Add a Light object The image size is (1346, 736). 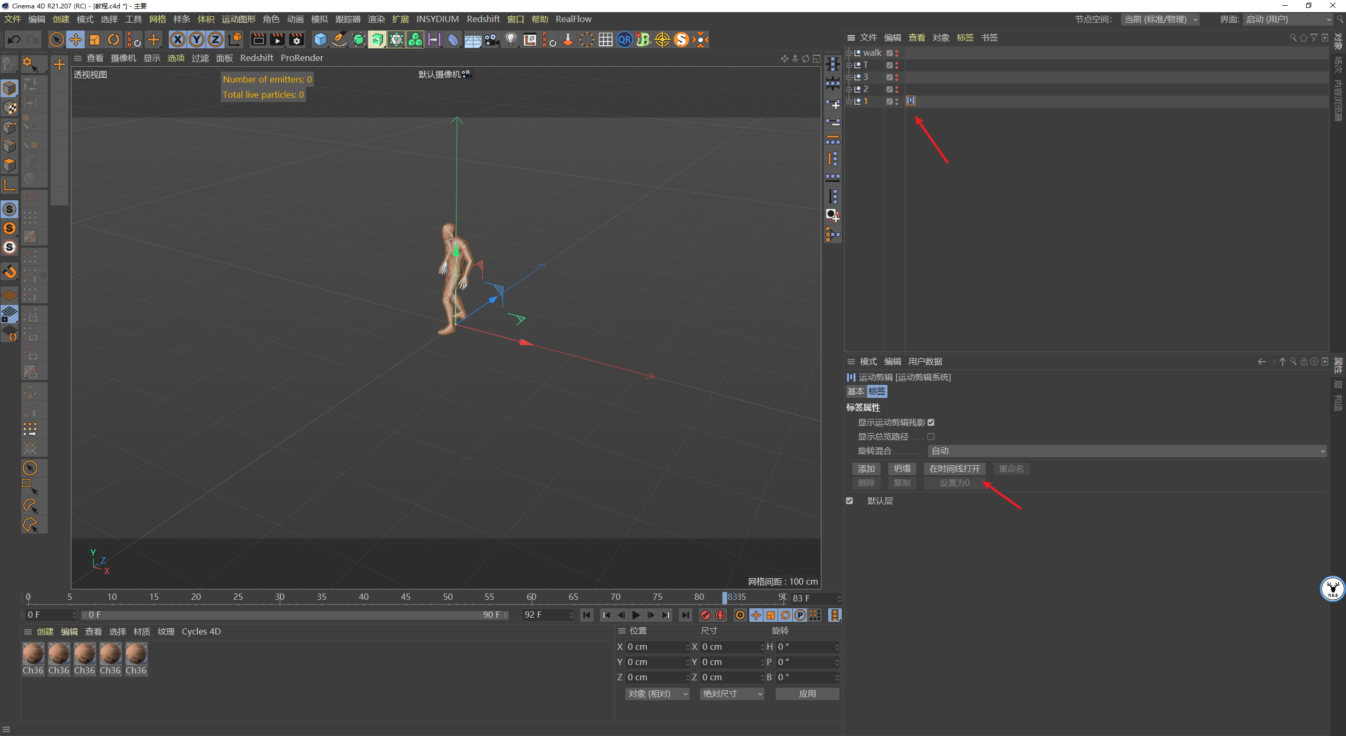pos(511,39)
